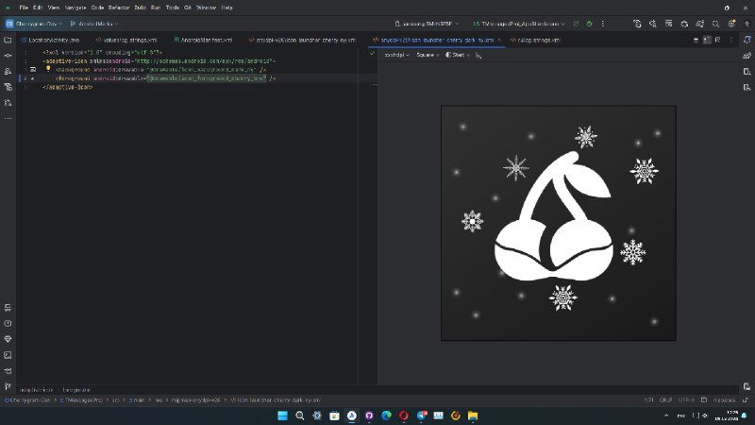Open the tab options vertical dots near view modes

[x=730, y=40]
